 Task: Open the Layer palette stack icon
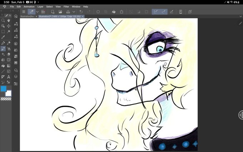[x=16, y=76]
